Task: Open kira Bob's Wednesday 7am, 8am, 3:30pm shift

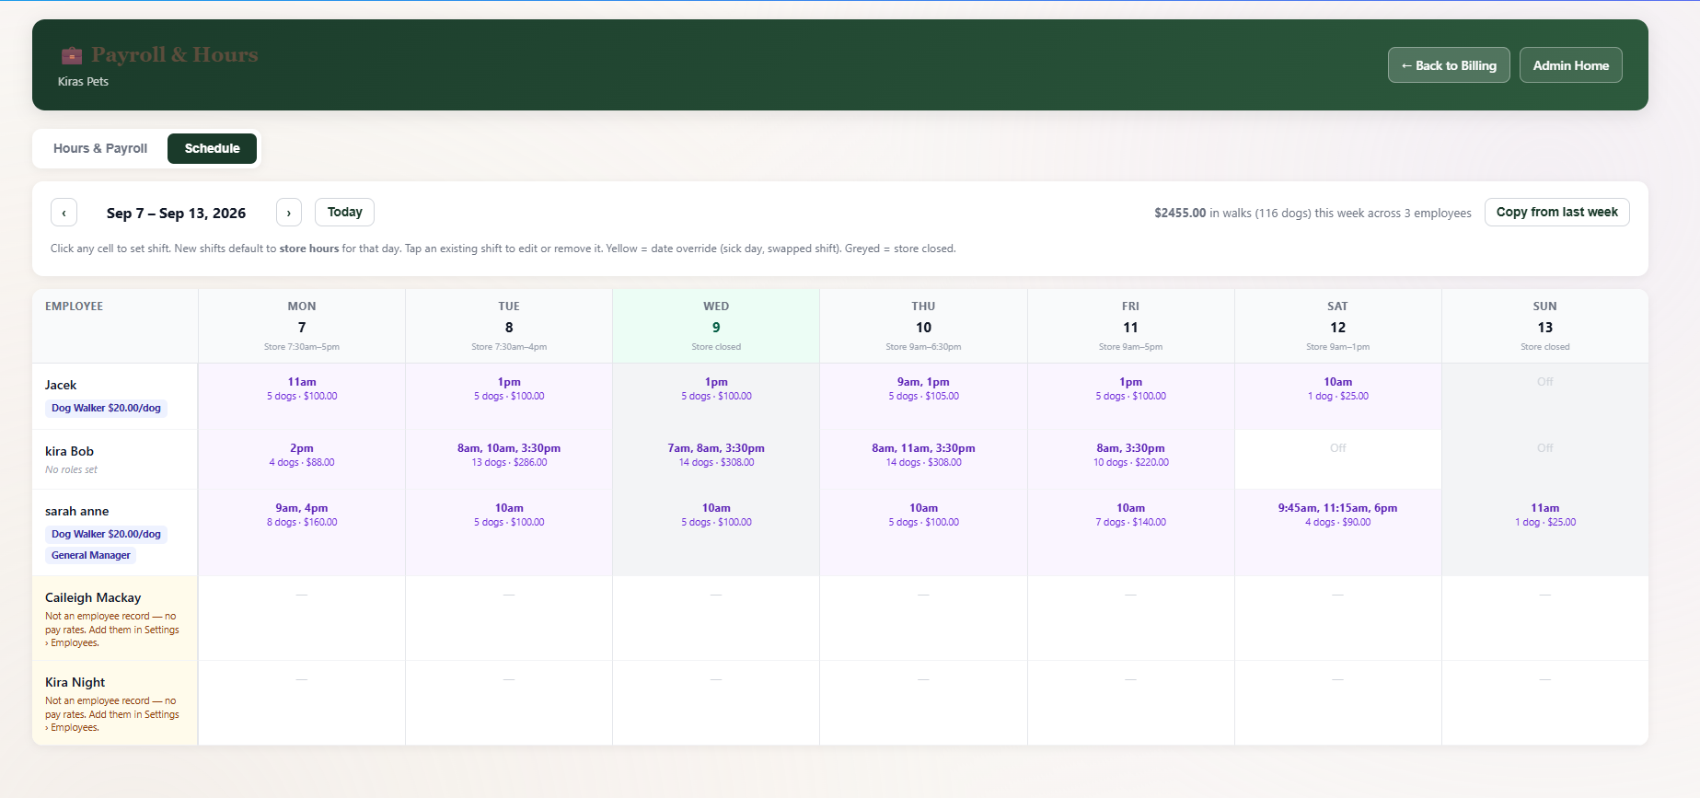Action: (x=716, y=459)
